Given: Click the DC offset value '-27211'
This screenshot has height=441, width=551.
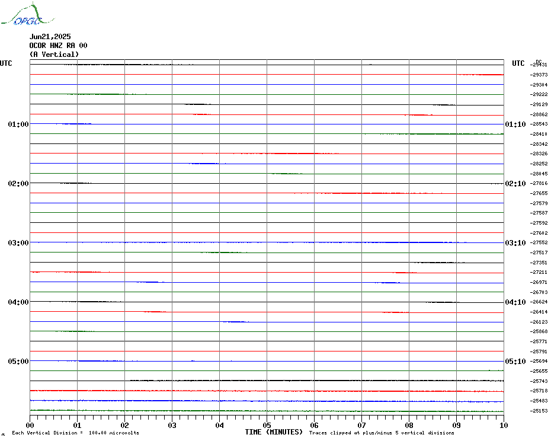Looking at the screenshot, I should (539, 272).
